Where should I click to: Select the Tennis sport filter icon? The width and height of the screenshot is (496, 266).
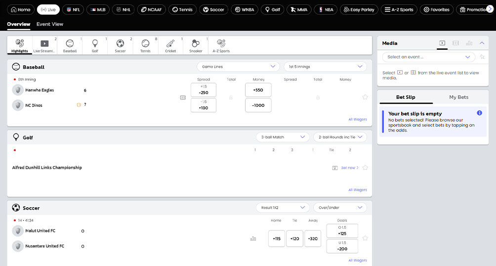click(146, 45)
